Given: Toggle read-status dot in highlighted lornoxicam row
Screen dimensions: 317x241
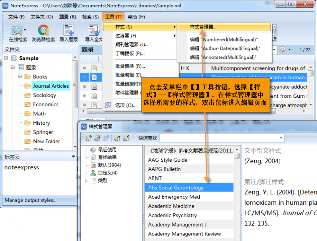Looking at the screenshot, I should pos(84,77).
